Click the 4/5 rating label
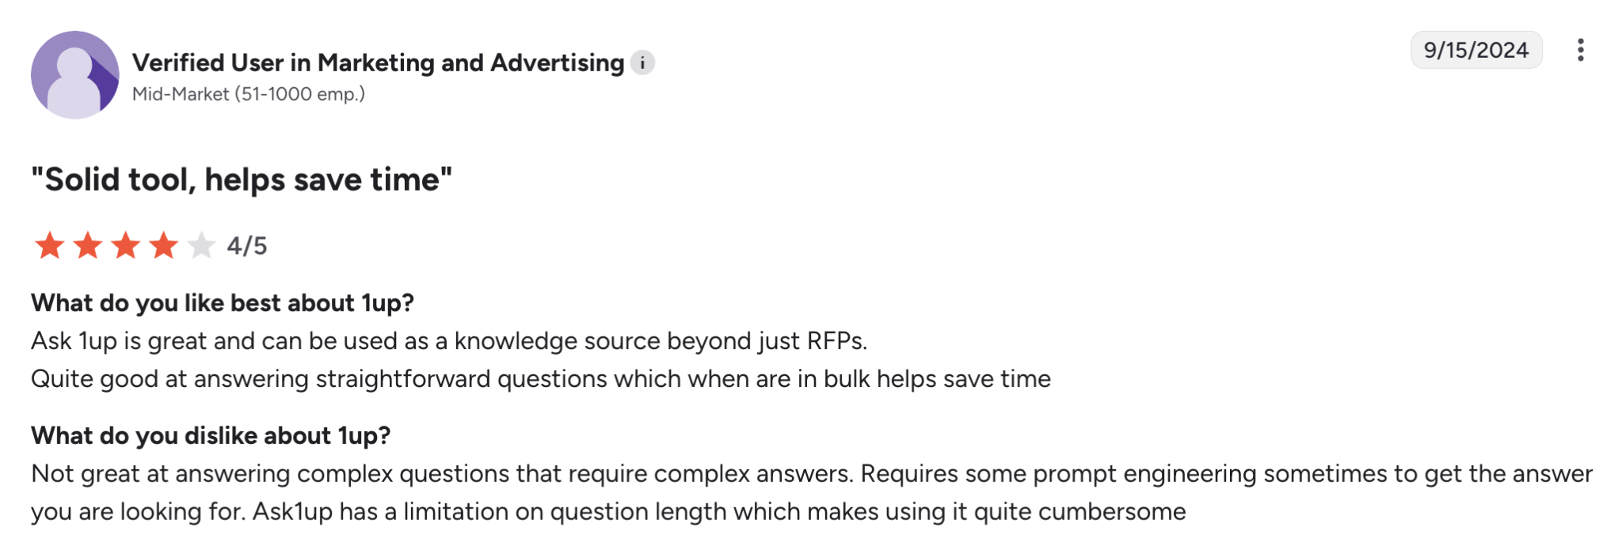This screenshot has height=550, width=1622. click(246, 247)
